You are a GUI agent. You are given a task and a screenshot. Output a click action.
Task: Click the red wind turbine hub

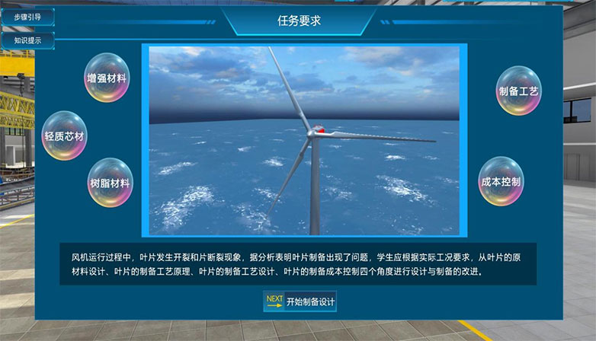(317, 130)
